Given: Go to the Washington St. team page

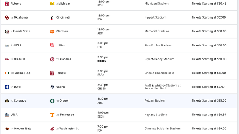Looking at the screenshot, I should coord(69,129).
